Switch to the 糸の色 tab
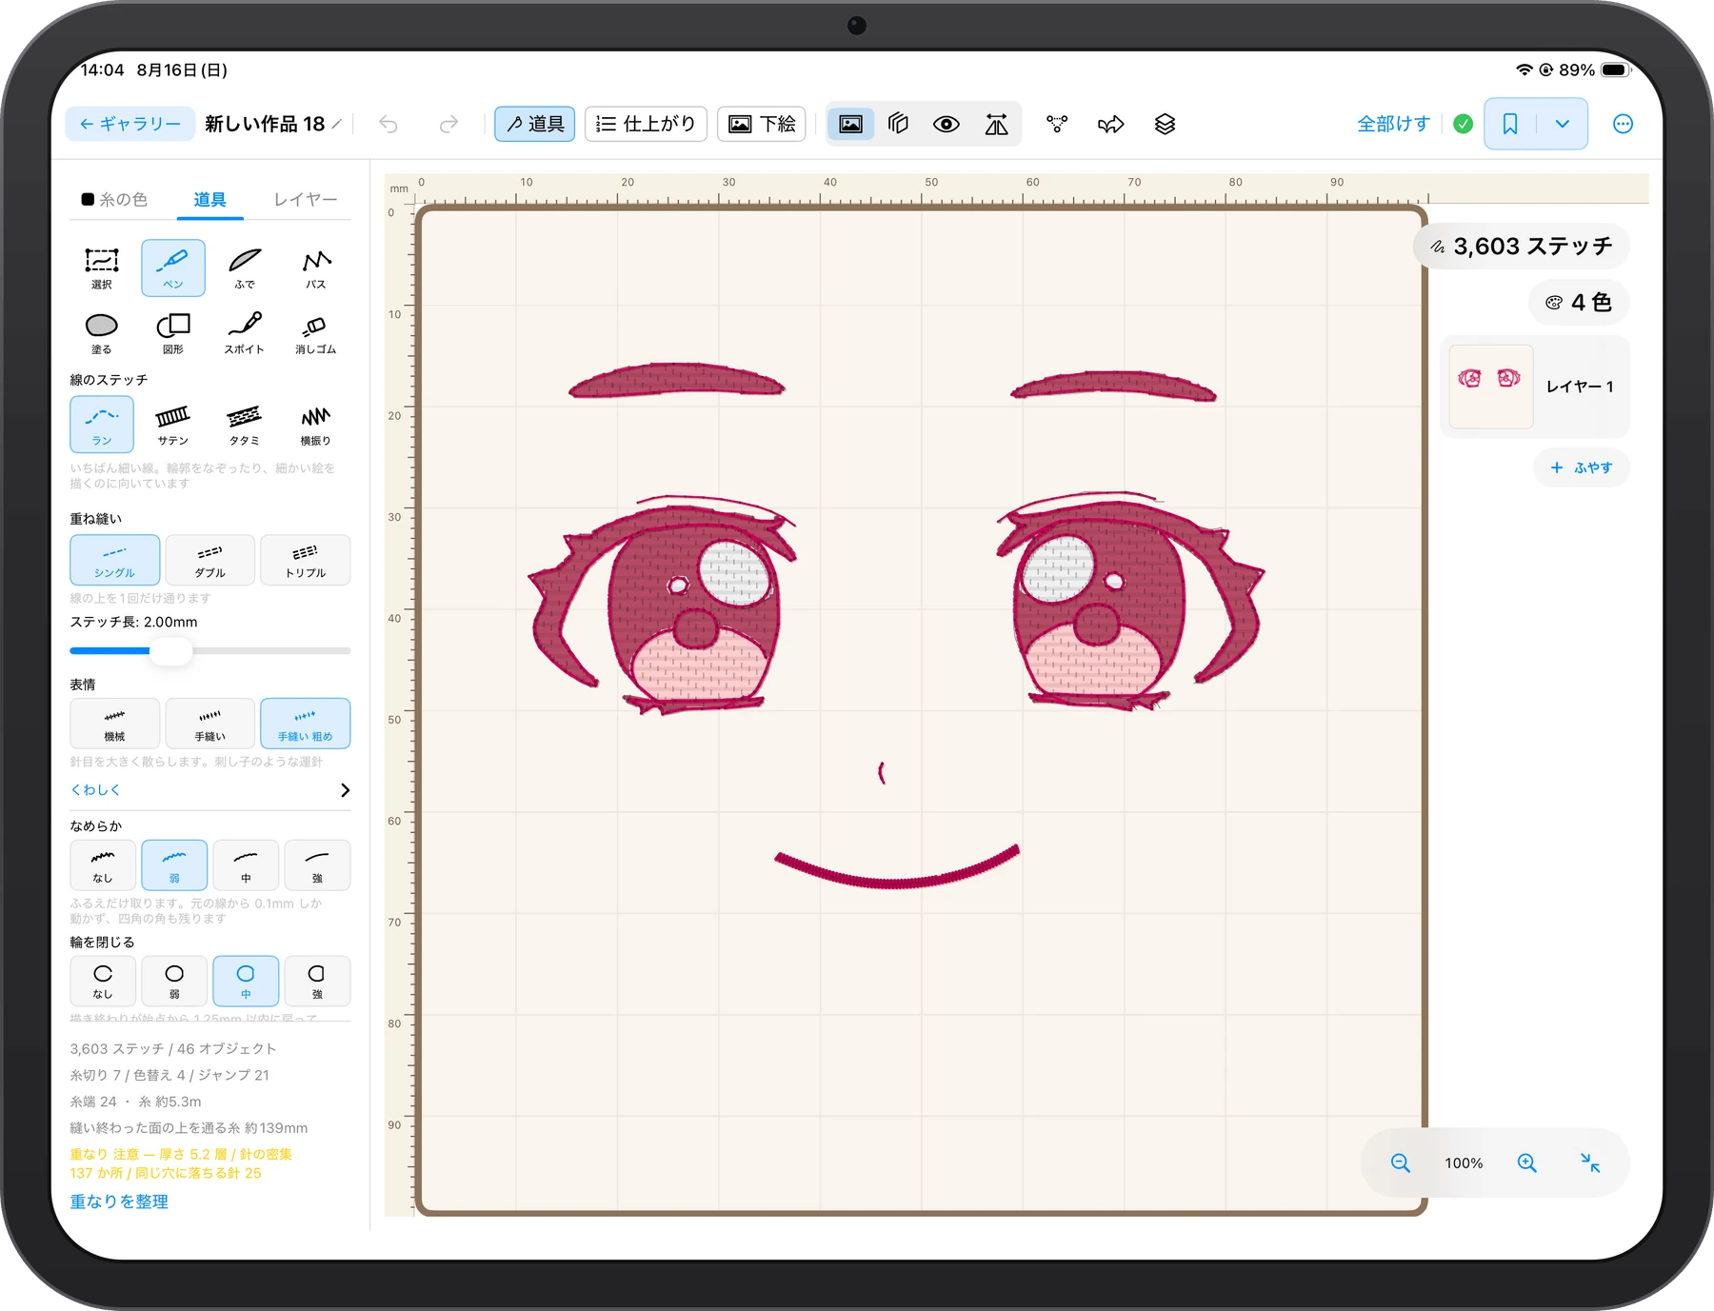This screenshot has width=1714, height=1311. coord(114,199)
